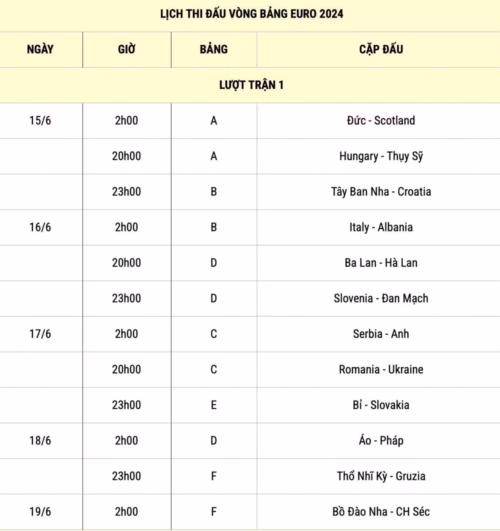Select the Đức - Scotland match
The image size is (500, 531).
point(381,120)
